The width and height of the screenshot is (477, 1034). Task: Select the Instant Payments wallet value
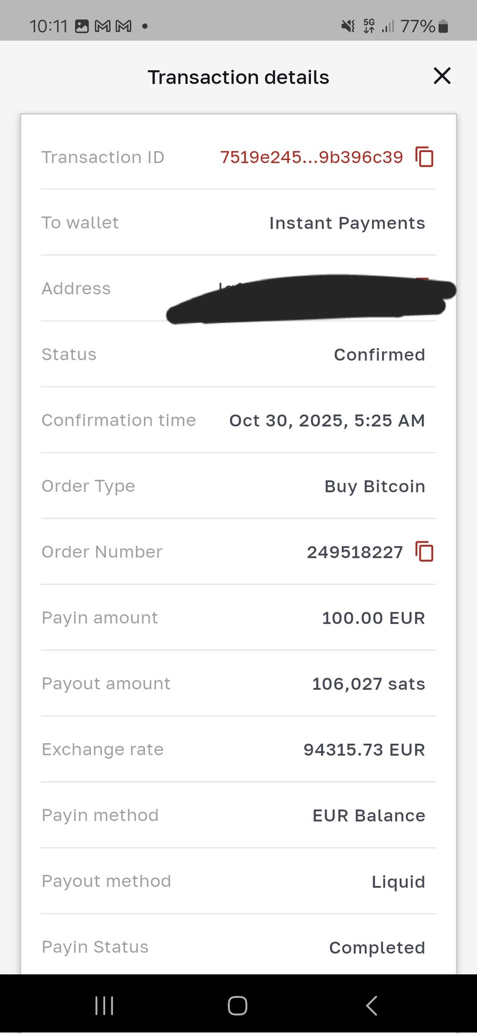click(347, 223)
